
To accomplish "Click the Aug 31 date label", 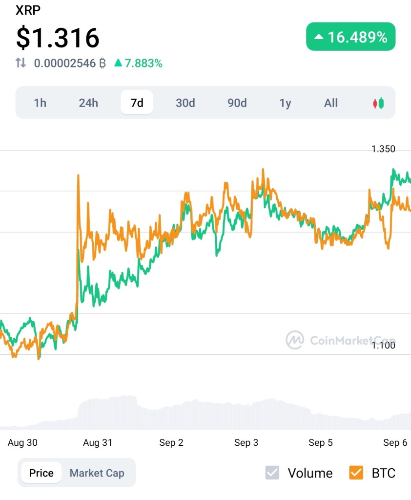I will click(98, 443).
